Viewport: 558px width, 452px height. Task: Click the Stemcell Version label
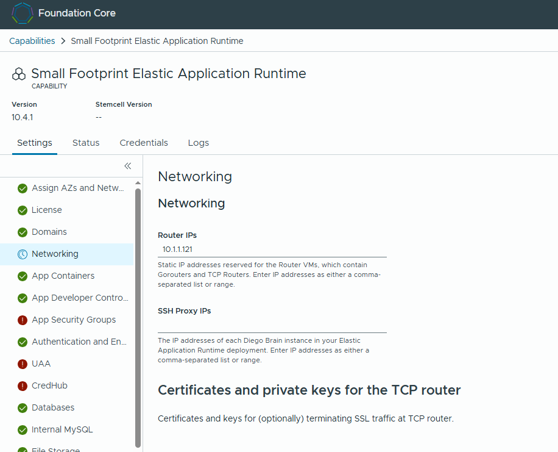click(124, 104)
